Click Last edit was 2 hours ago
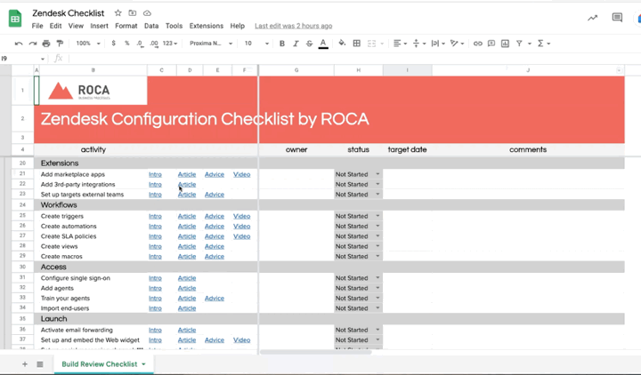 point(294,26)
